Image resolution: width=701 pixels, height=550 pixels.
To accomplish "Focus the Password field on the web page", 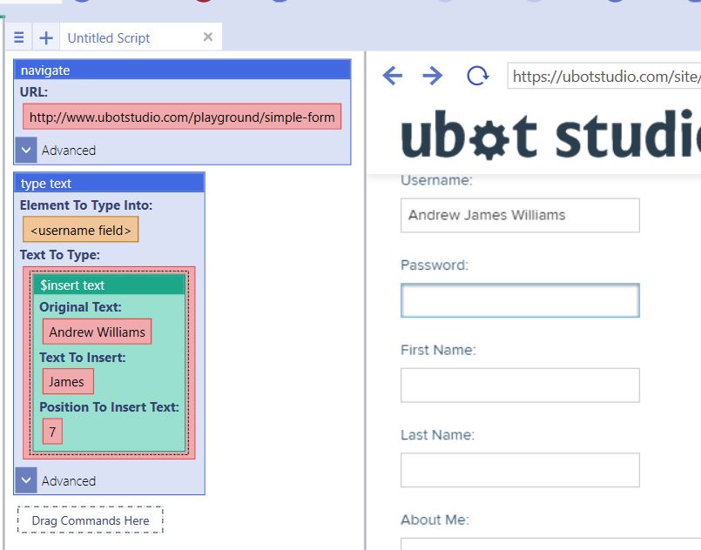I will [x=520, y=300].
